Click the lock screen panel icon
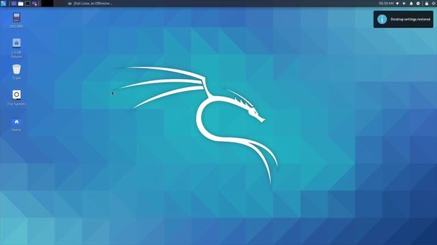Image resolution: width=437 pixels, height=245 pixels. click(x=427, y=3)
